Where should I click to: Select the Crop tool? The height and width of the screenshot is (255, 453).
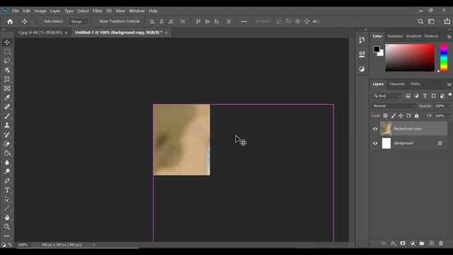[x=7, y=79]
